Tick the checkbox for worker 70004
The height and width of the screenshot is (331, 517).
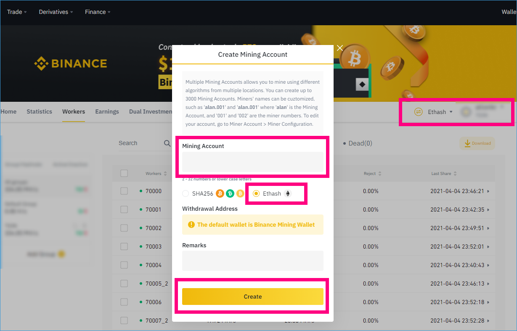coord(124,265)
